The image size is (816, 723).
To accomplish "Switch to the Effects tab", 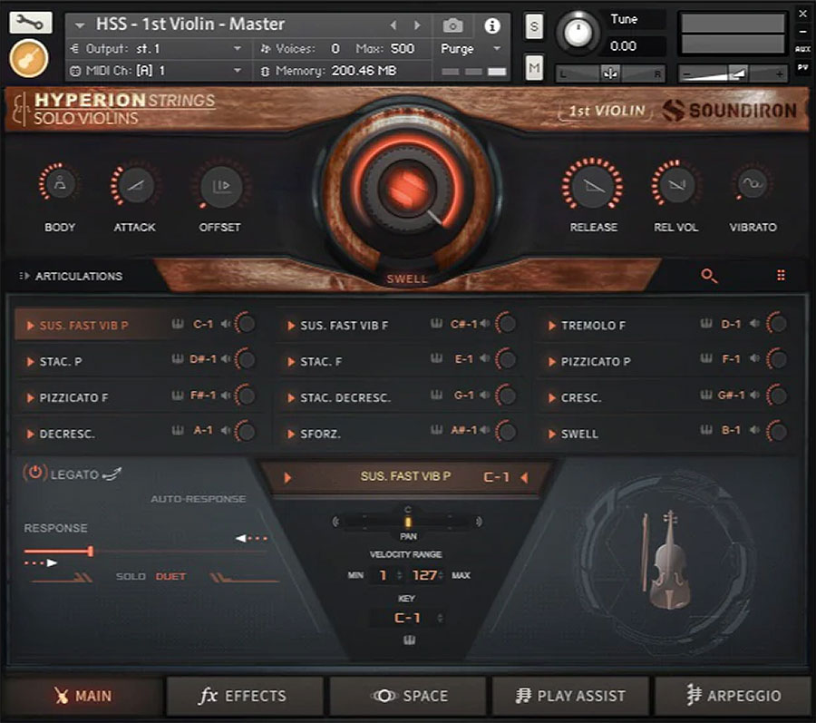I will point(244,696).
